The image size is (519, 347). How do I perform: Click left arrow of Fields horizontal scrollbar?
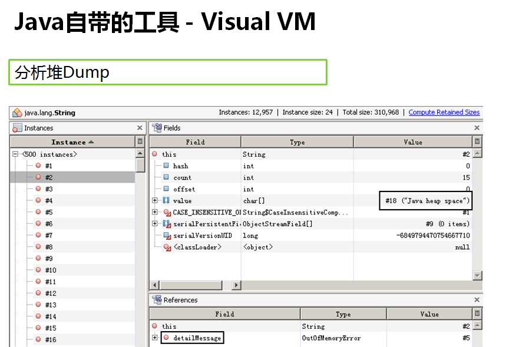154,285
